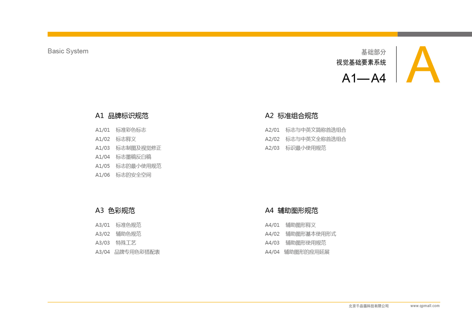Select entry 'A4/04 辅助图形的应用延展'
The width and height of the screenshot is (472, 334).
[x=298, y=252]
